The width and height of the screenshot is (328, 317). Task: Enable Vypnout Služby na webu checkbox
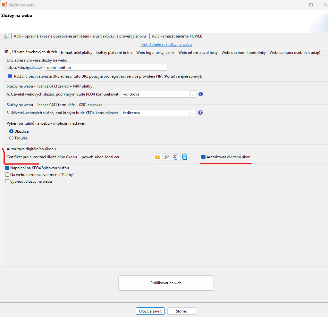click(7, 181)
